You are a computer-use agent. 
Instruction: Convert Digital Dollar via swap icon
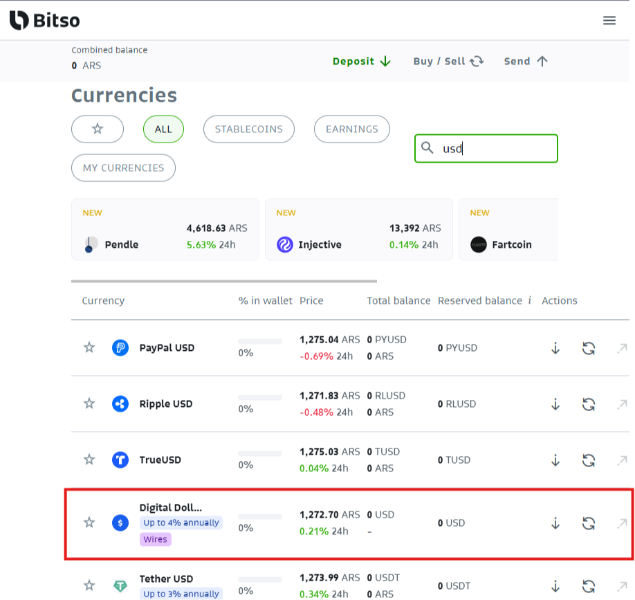pyautogui.click(x=589, y=523)
